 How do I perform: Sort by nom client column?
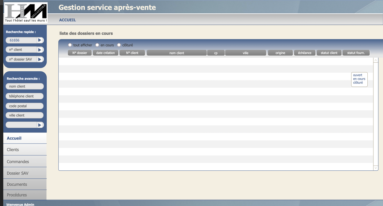point(176,53)
